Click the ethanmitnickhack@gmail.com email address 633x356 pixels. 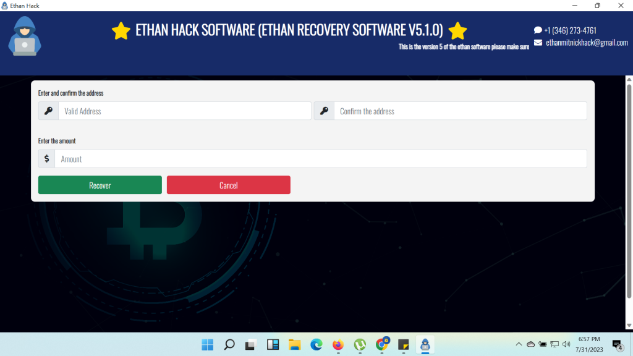(587, 43)
